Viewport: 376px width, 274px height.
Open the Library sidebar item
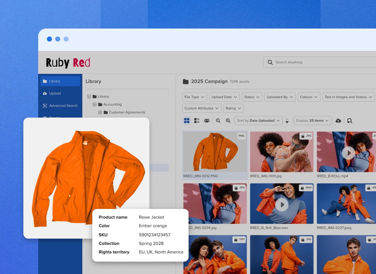click(60, 81)
